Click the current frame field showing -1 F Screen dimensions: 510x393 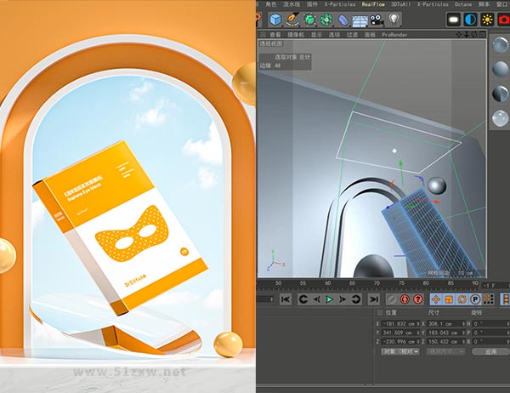tap(495, 286)
